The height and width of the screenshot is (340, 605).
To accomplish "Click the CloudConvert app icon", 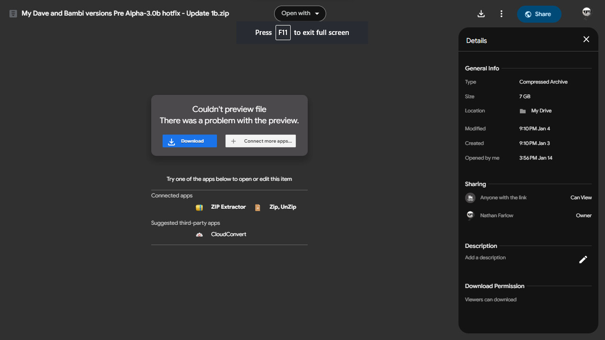I will pos(199,235).
